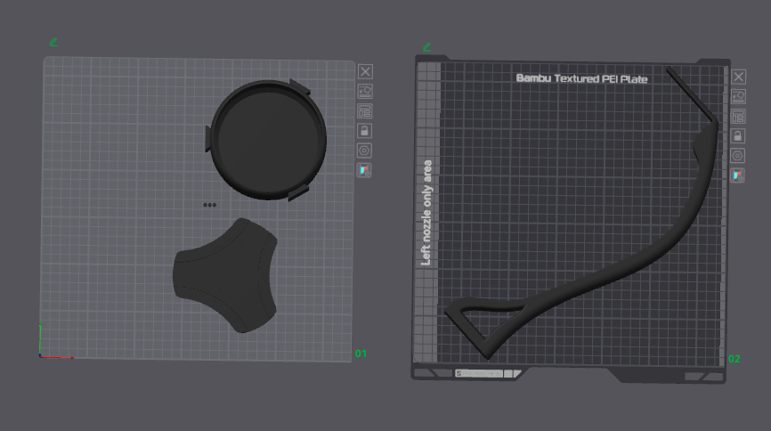Edit plate 01 name with green pencil
771x431 pixels.
click(53, 43)
